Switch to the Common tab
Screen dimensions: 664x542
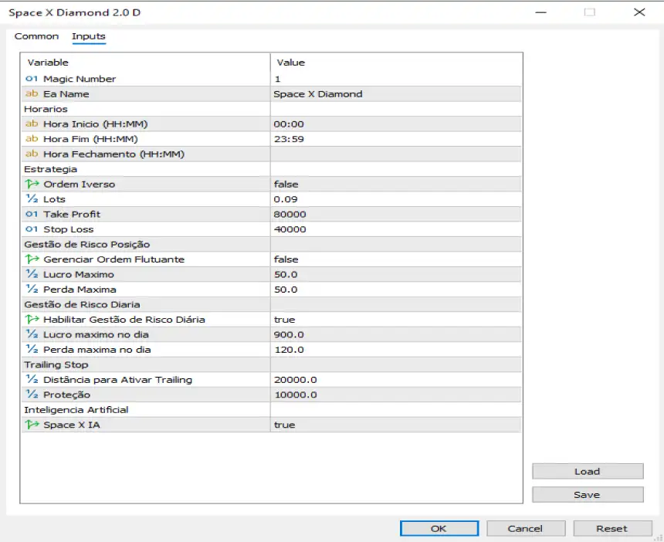pos(36,36)
